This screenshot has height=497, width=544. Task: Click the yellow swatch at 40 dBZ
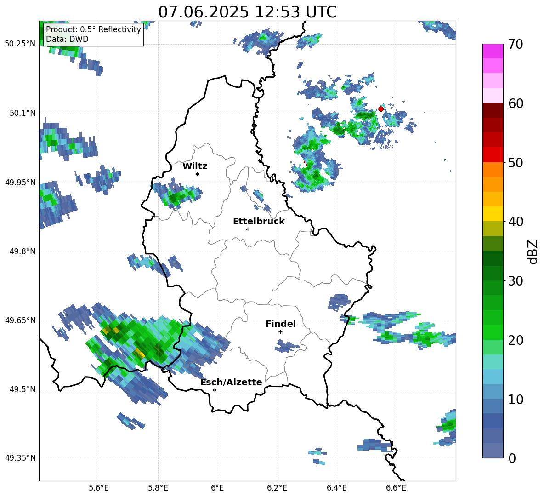tap(493, 214)
